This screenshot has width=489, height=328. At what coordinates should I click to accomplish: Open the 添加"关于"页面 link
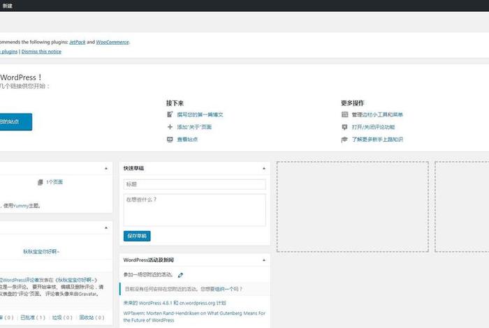click(194, 127)
